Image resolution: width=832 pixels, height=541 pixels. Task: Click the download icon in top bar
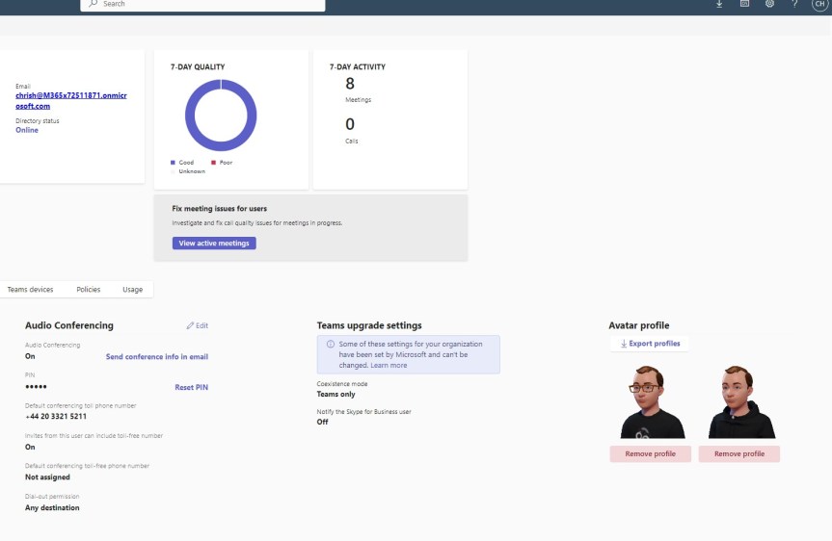click(x=719, y=4)
